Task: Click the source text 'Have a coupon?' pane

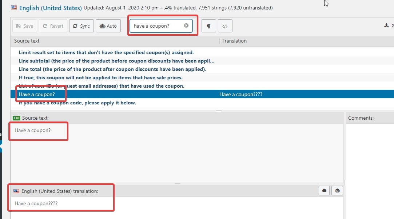Action: (177, 153)
